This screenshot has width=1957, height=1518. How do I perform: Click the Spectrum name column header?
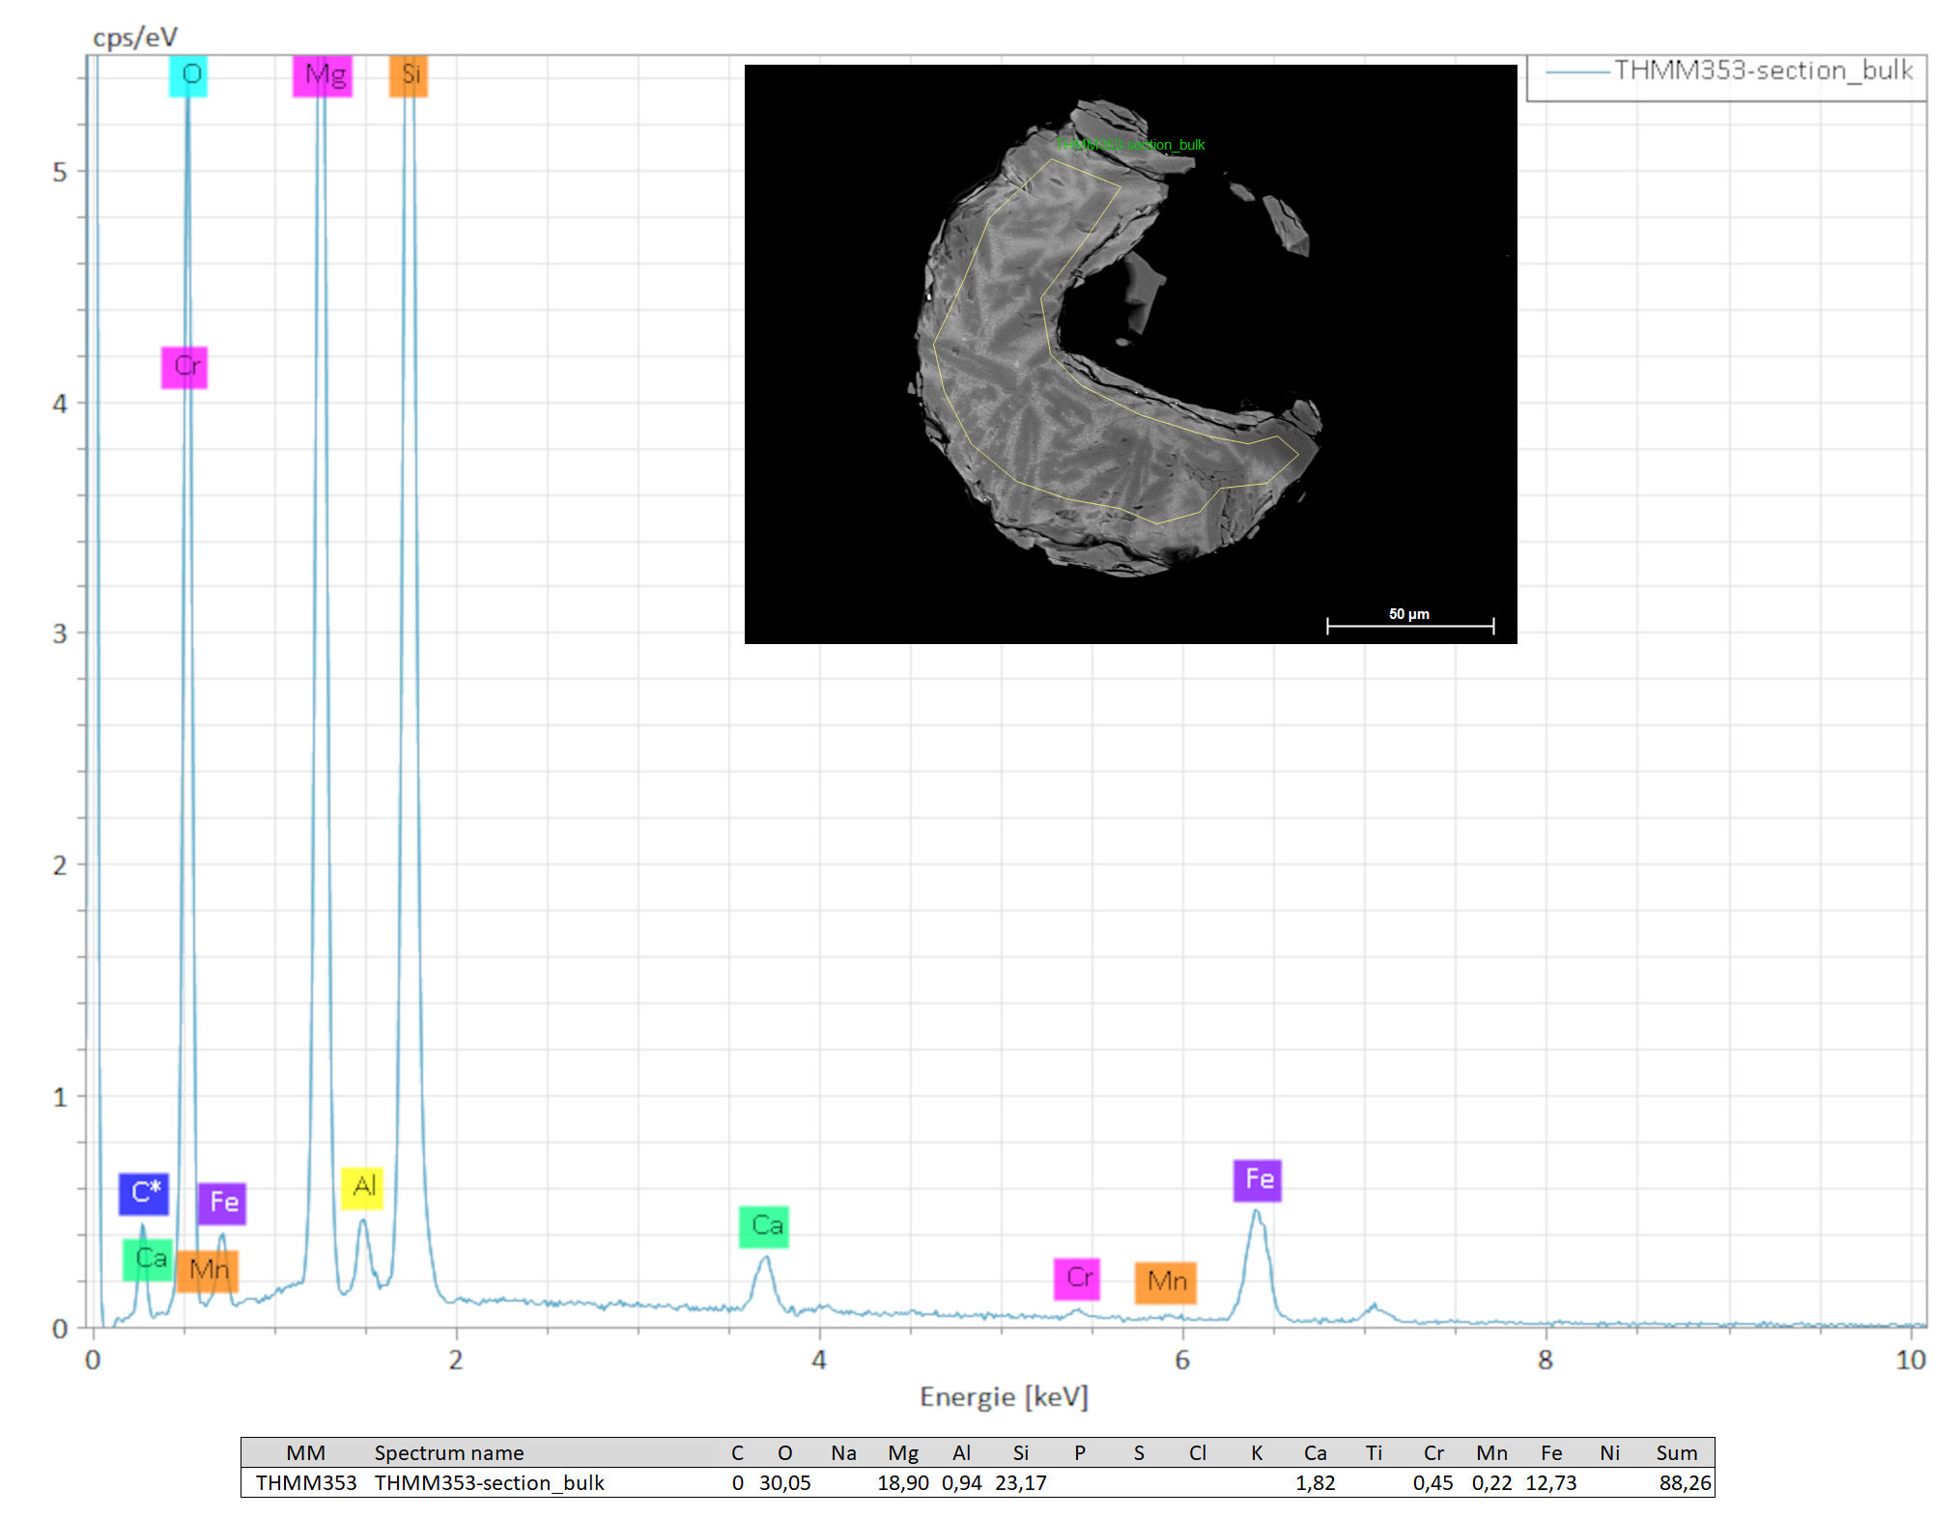point(448,1452)
